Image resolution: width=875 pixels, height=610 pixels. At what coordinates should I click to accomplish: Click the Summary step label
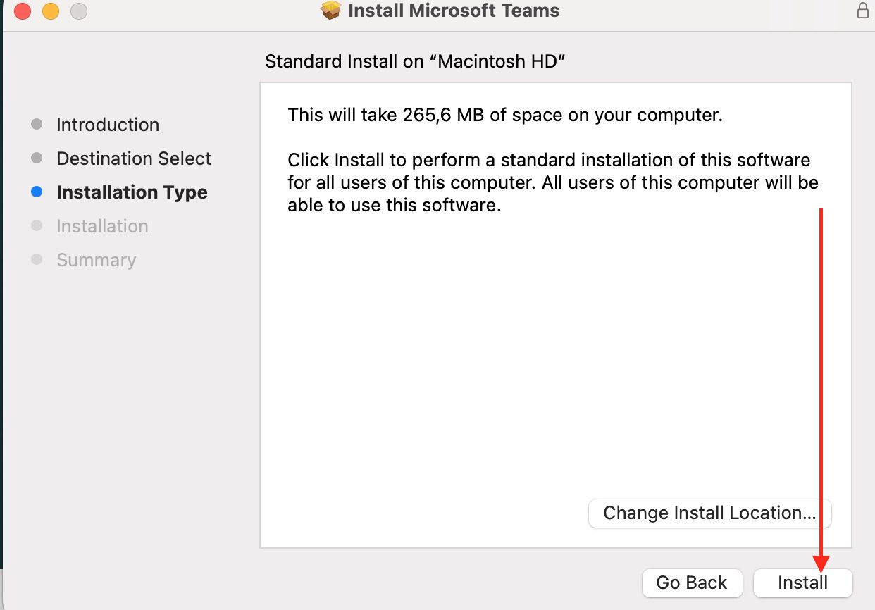[x=96, y=260]
